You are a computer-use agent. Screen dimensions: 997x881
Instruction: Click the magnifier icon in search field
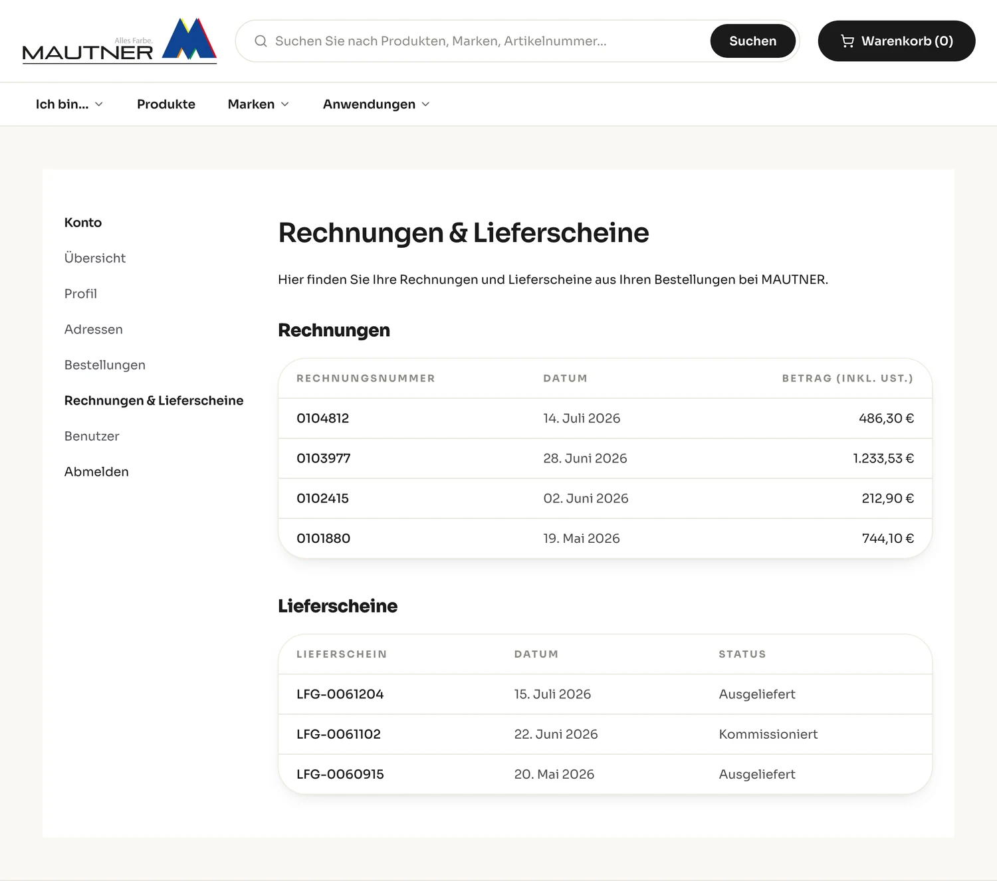click(x=261, y=41)
